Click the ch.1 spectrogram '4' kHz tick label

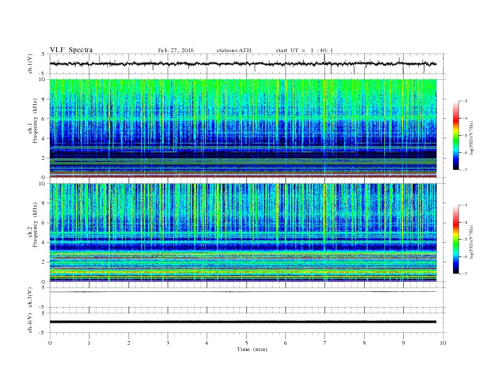44,138
